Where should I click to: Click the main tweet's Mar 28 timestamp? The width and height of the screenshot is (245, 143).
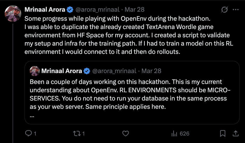pyautogui.click(x=134, y=10)
